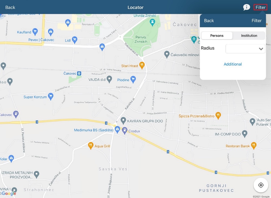Screen dimensions: 271x198
Task: Switch to the Persons segment
Action: 217,36
